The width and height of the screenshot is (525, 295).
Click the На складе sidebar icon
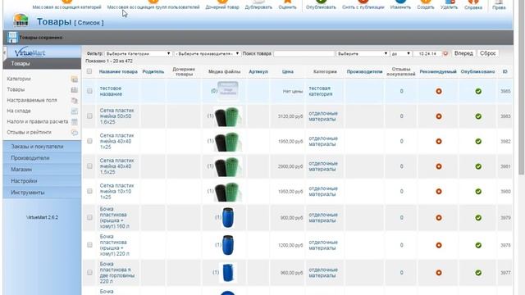point(75,111)
